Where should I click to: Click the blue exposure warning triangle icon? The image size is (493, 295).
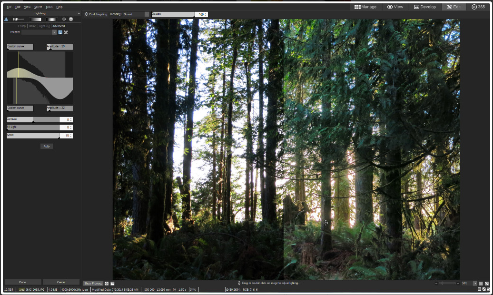coord(6,20)
